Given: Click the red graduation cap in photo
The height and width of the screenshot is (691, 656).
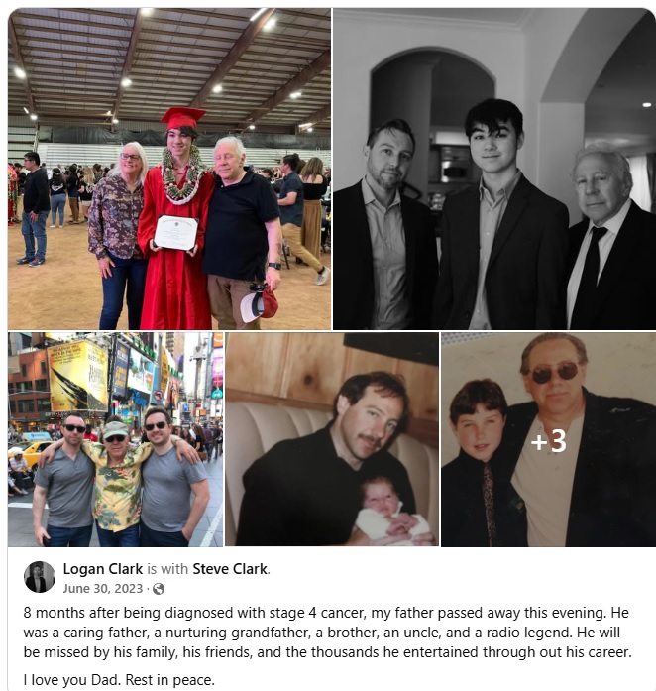Looking at the screenshot, I should (x=183, y=118).
